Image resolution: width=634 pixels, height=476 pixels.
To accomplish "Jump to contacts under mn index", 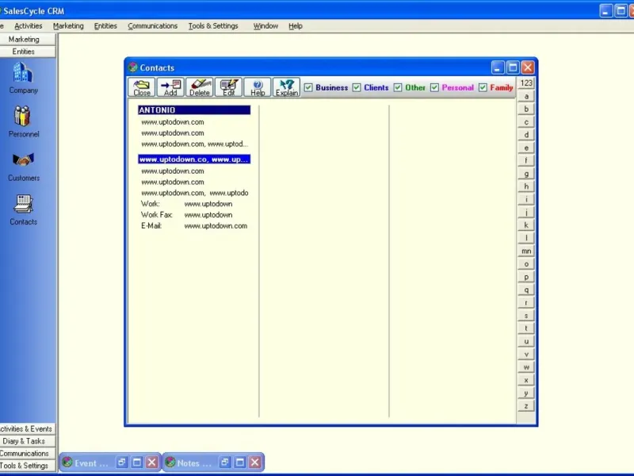I will (526, 251).
